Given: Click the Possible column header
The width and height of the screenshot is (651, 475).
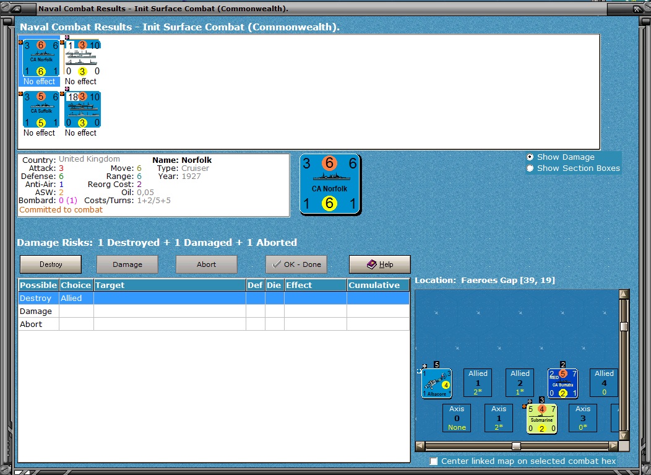Looking at the screenshot, I should pyautogui.click(x=38, y=285).
